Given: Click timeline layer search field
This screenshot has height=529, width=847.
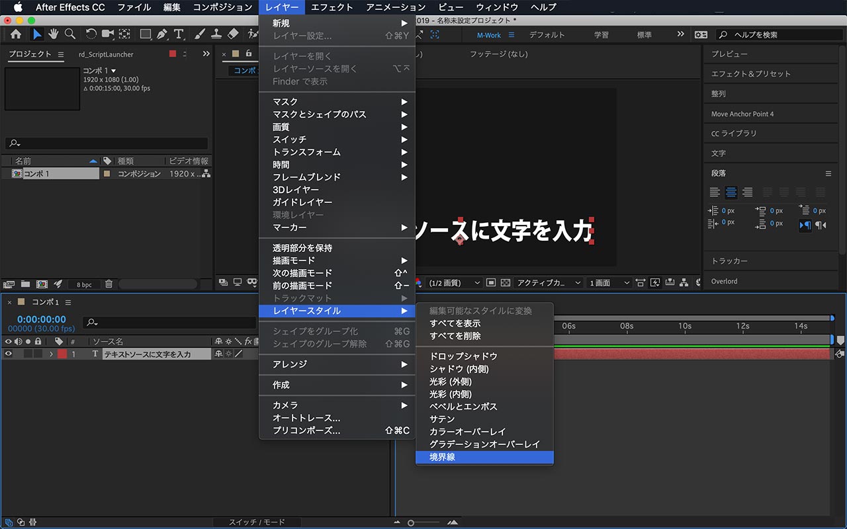Looking at the screenshot, I should [x=169, y=323].
